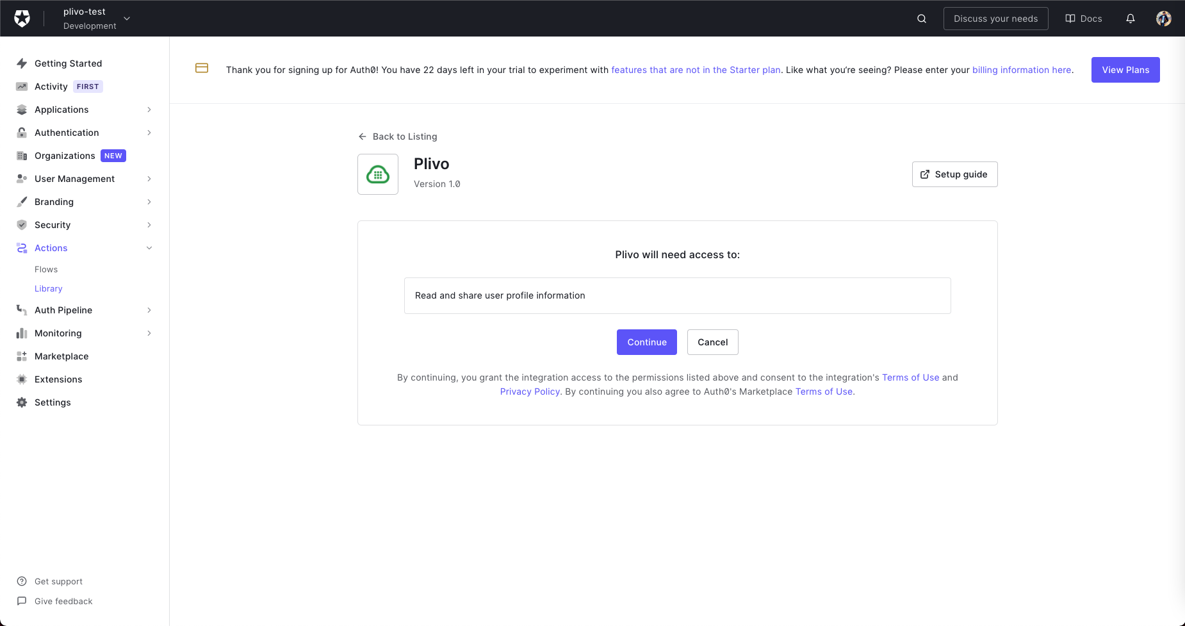Open the search magnifier icon
1185x626 pixels.
[922, 19]
